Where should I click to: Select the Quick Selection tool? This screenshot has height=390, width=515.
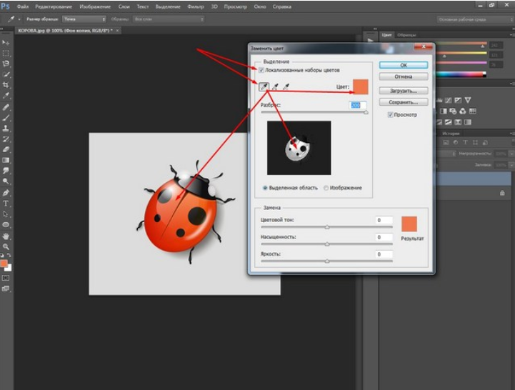tap(6, 74)
